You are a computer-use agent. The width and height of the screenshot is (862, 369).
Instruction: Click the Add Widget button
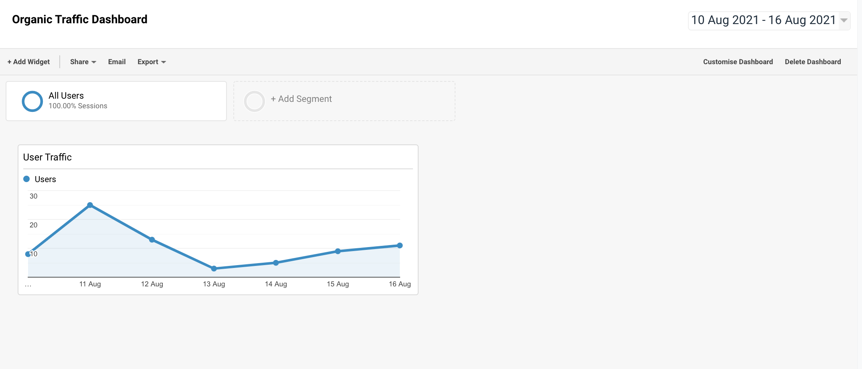coord(28,62)
